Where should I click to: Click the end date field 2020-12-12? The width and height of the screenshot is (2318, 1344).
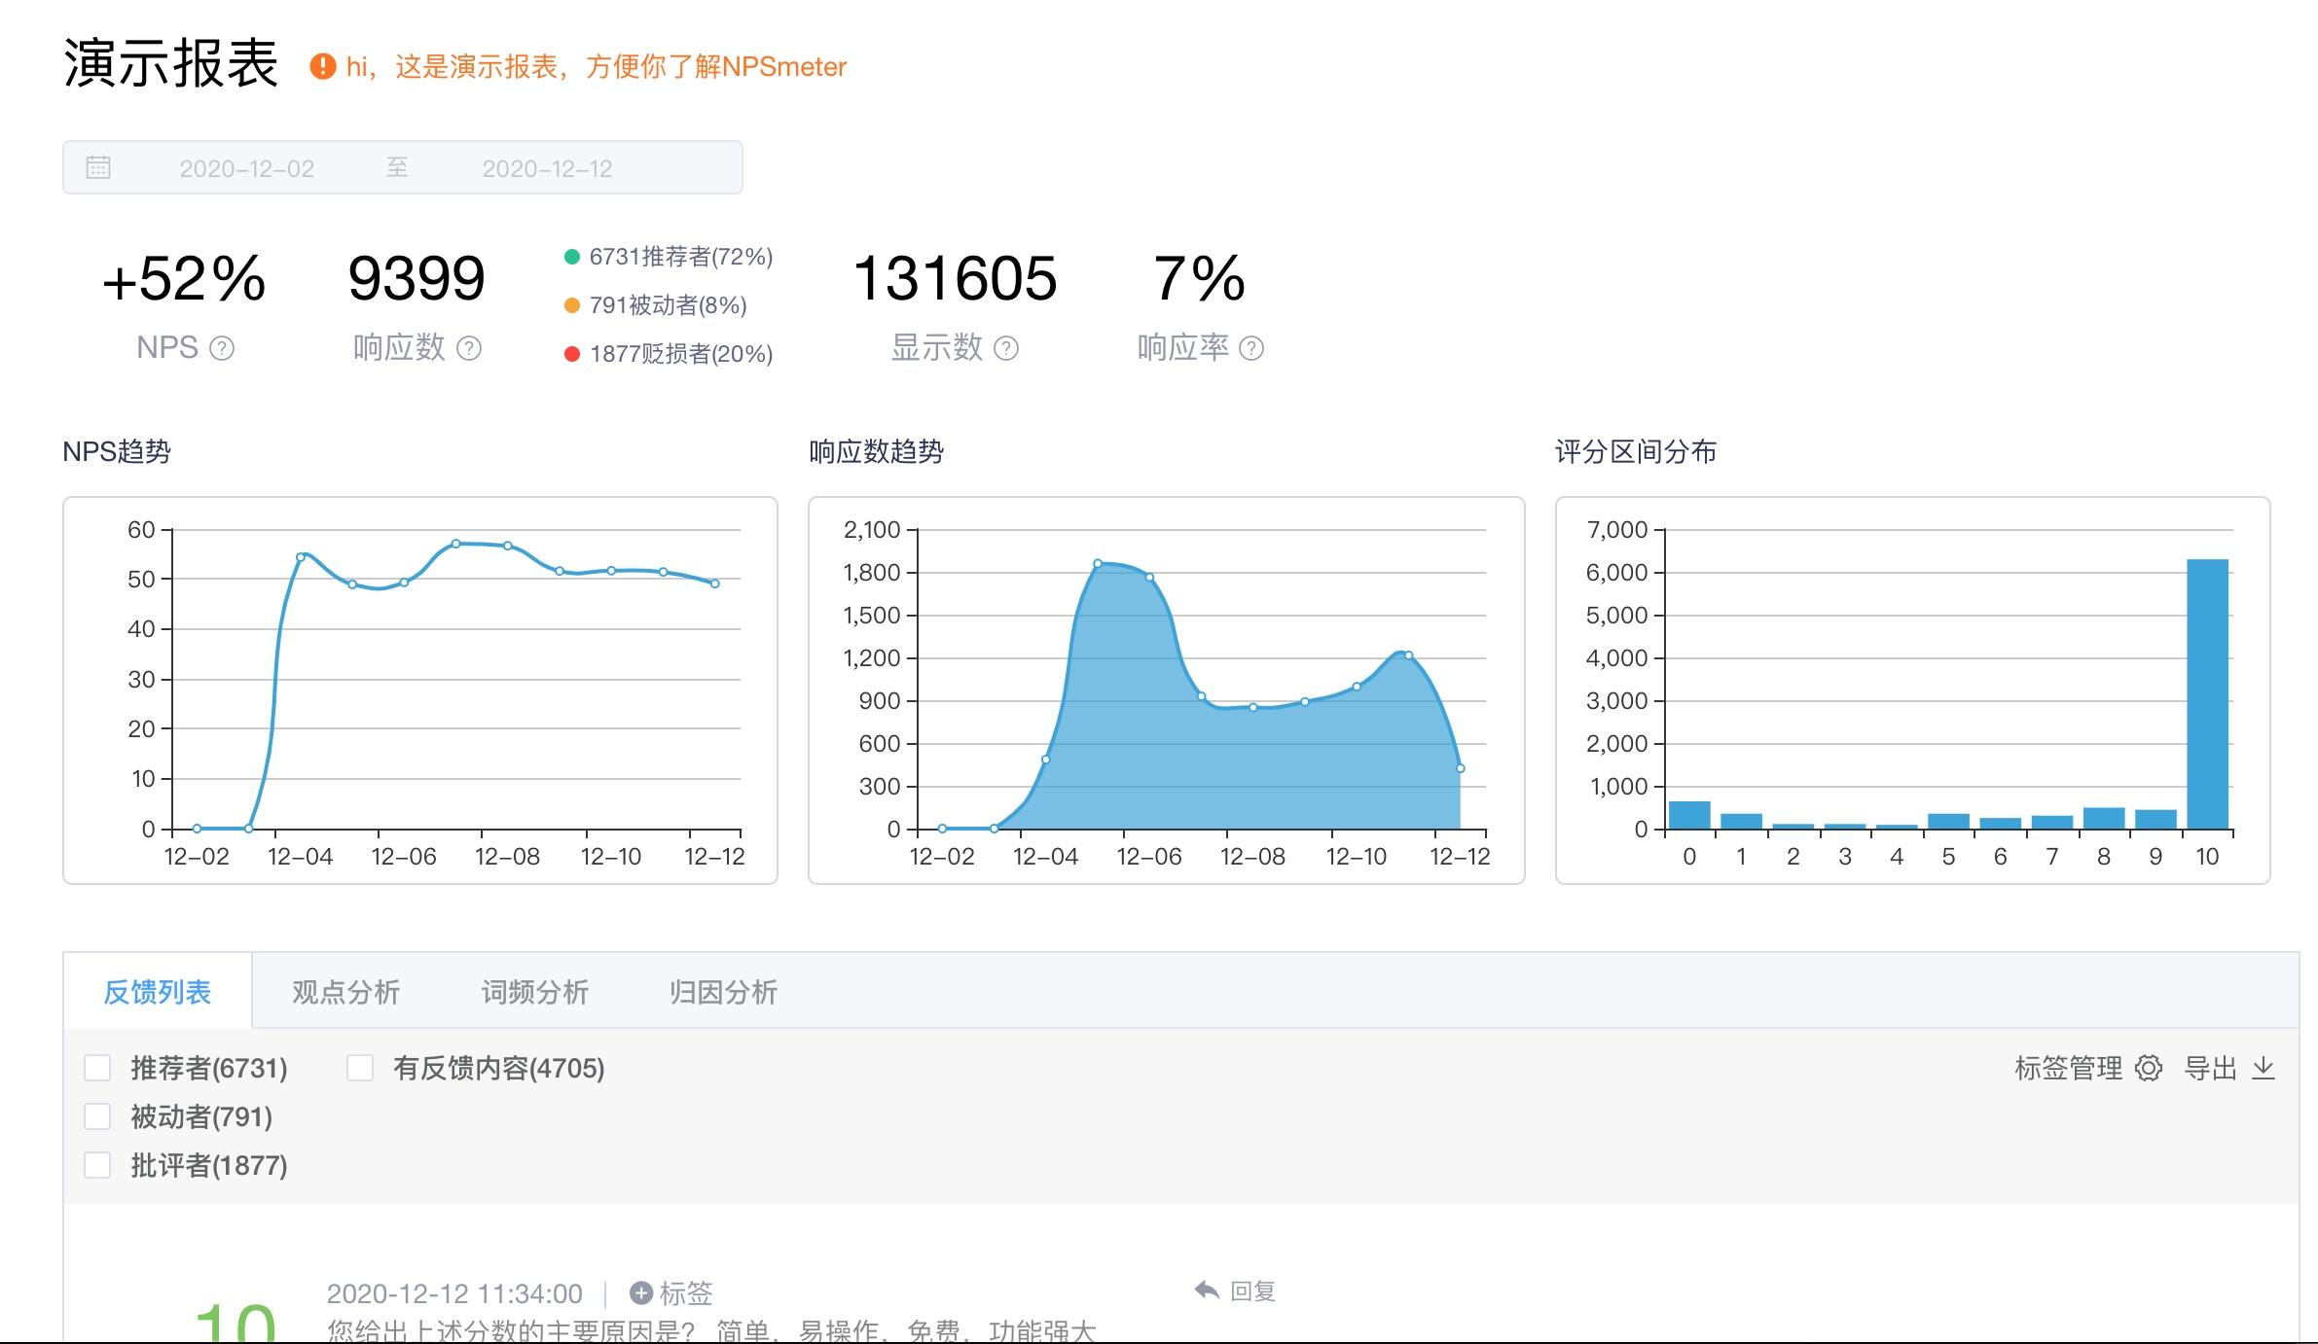[x=547, y=168]
